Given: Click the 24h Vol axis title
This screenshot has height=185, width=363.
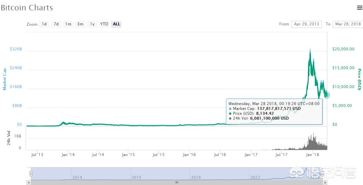Looking at the screenshot, I should [x=9, y=138].
